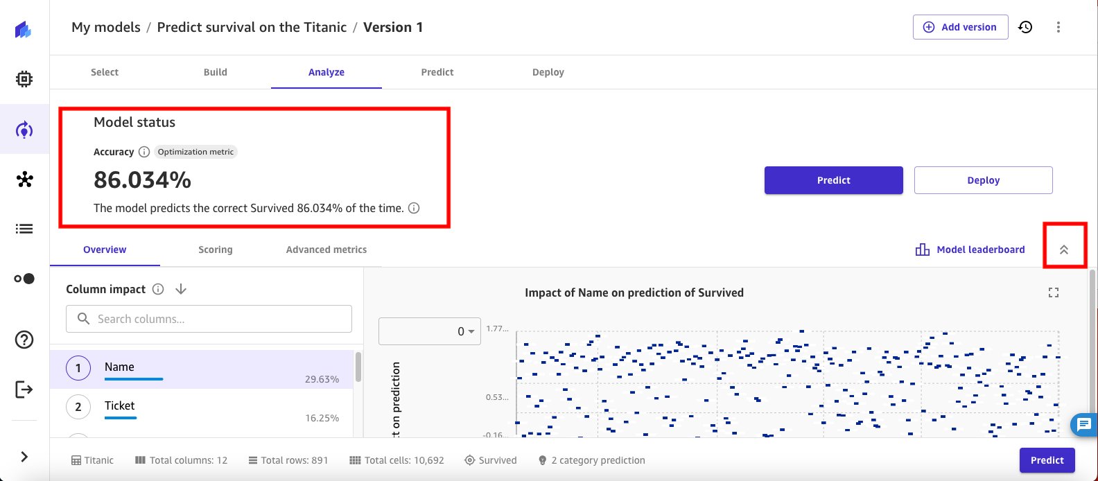Click the column impact list scrollbar

click(358, 367)
